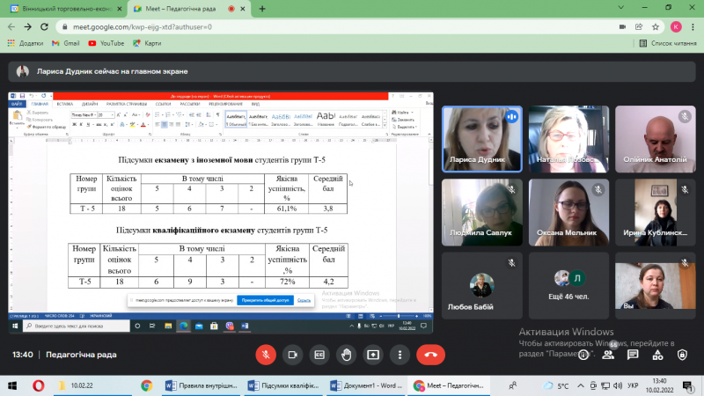
Task: Click ССЫЛКИ tab in shared Word ribbon
Action: pos(163,104)
